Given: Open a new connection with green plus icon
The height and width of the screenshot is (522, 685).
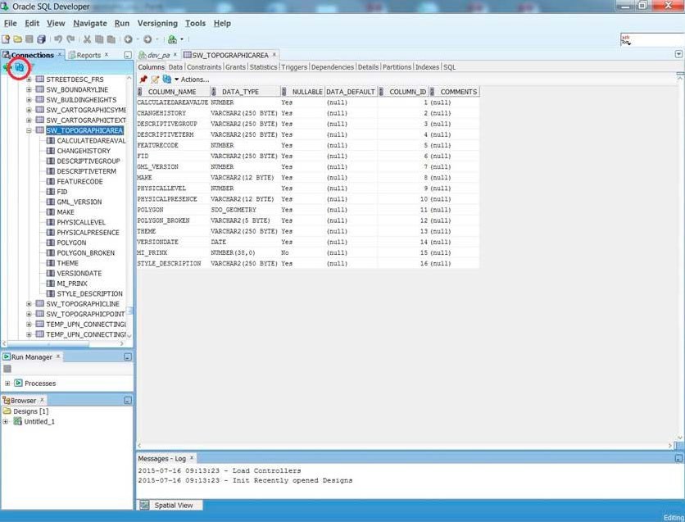Looking at the screenshot, I should (x=6, y=66).
